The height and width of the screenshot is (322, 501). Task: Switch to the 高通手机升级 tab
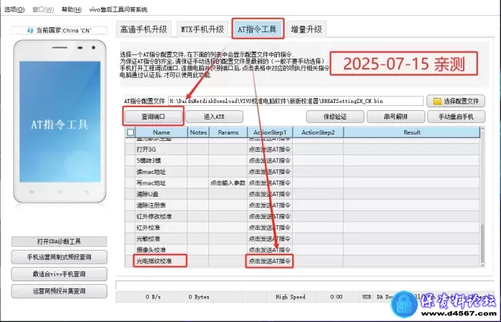[143, 29]
